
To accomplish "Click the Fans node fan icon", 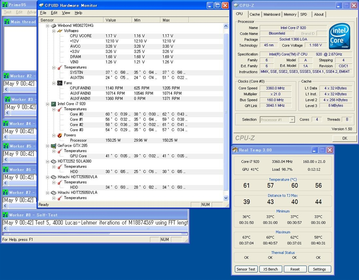I will [60, 83].
